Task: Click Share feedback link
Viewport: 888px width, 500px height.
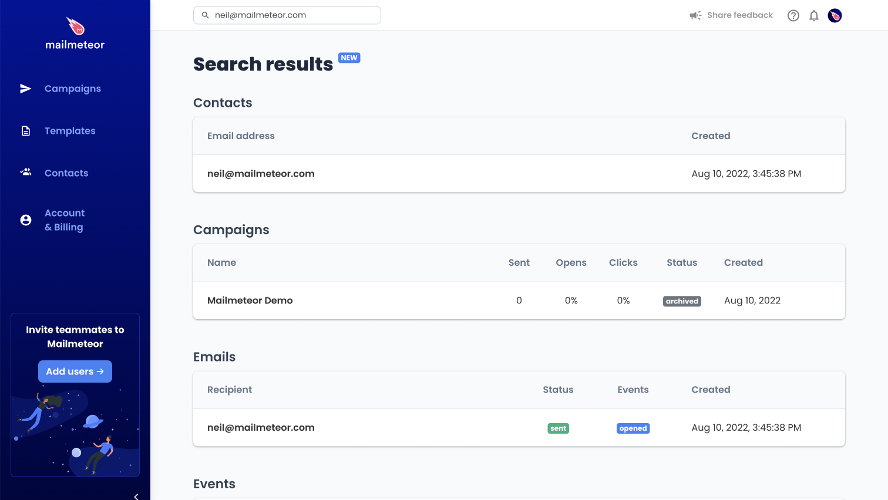Action: point(740,15)
